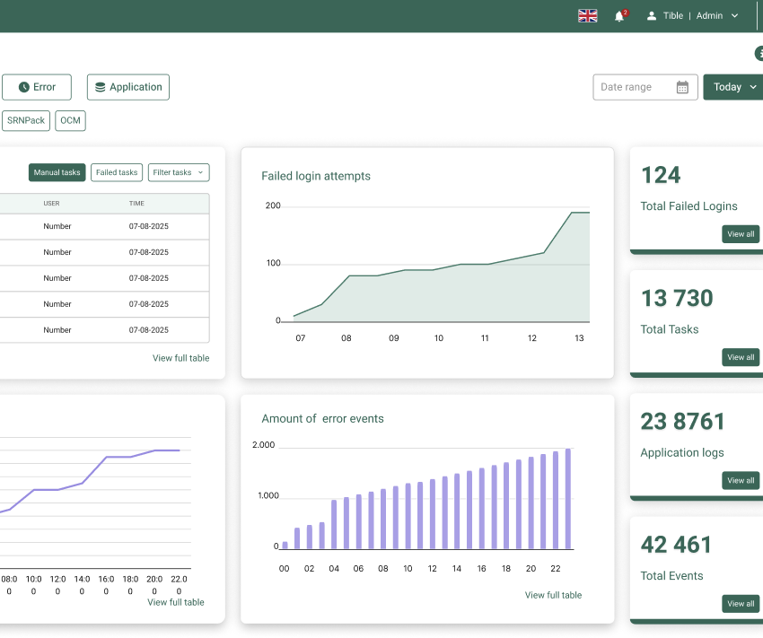The height and width of the screenshot is (638, 763).
Task: Open full table below error events chart
Action: click(553, 595)
